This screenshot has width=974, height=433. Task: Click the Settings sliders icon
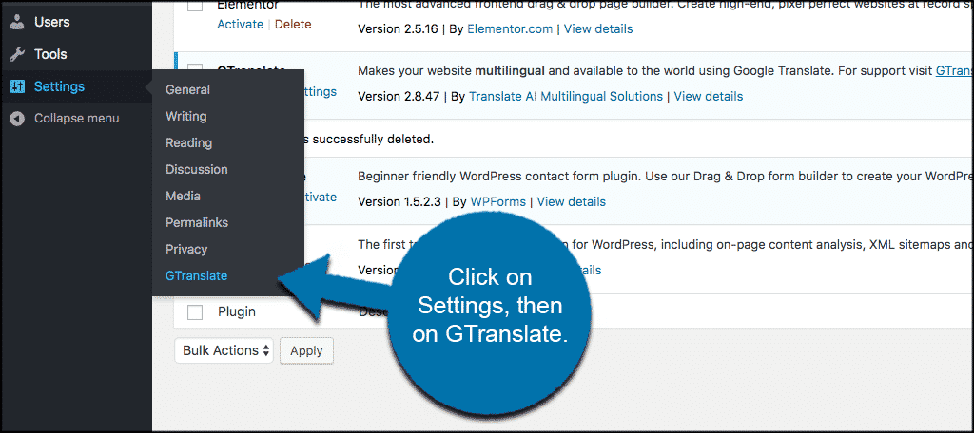point(17,86)
